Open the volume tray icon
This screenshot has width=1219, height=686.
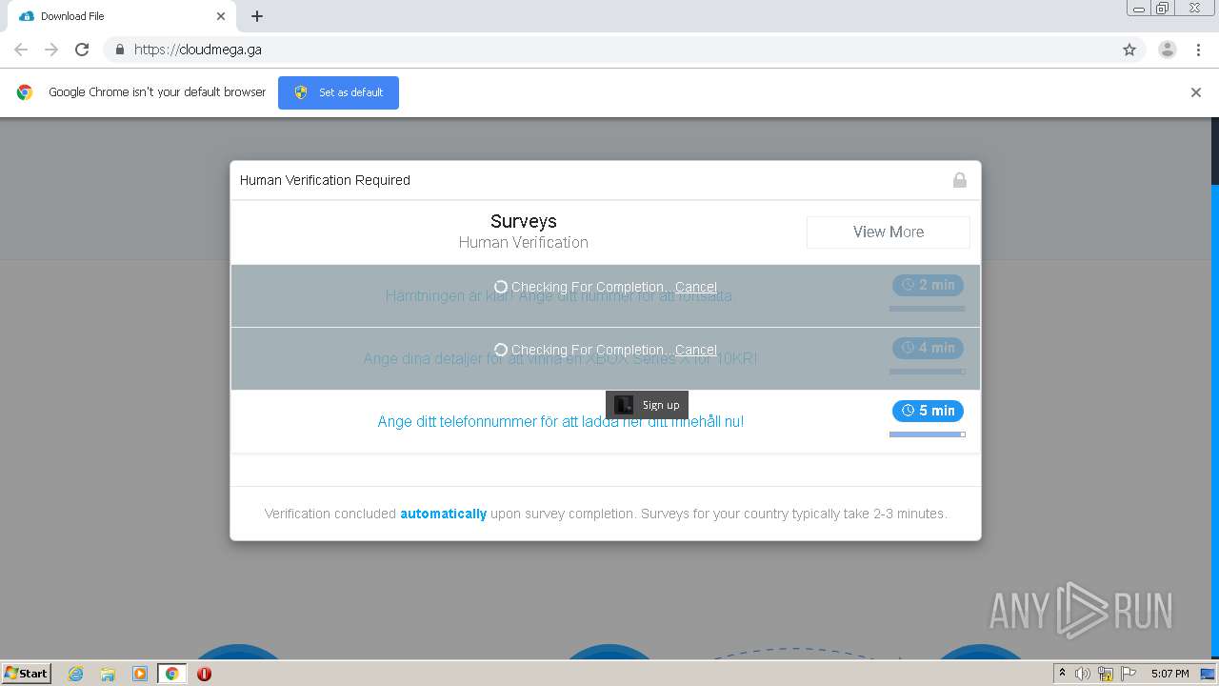coord(1083,674)
